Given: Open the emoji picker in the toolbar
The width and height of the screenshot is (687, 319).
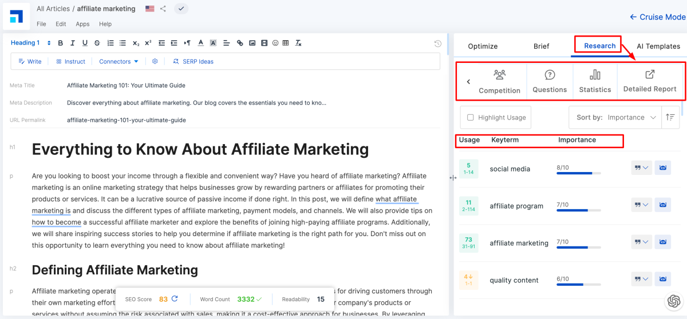Looking at the screenshot, I should pyautogui.click(x=275, y=43).
